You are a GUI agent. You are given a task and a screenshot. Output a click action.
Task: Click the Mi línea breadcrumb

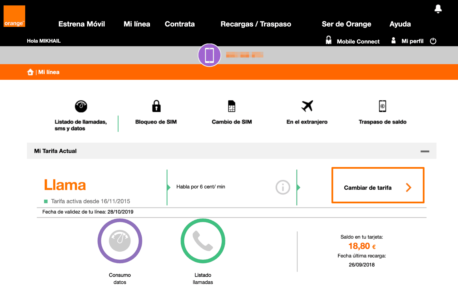49,72
